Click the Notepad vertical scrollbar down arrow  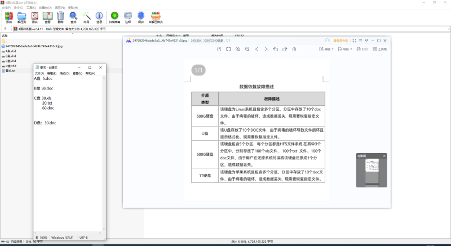tap(104, 229)
